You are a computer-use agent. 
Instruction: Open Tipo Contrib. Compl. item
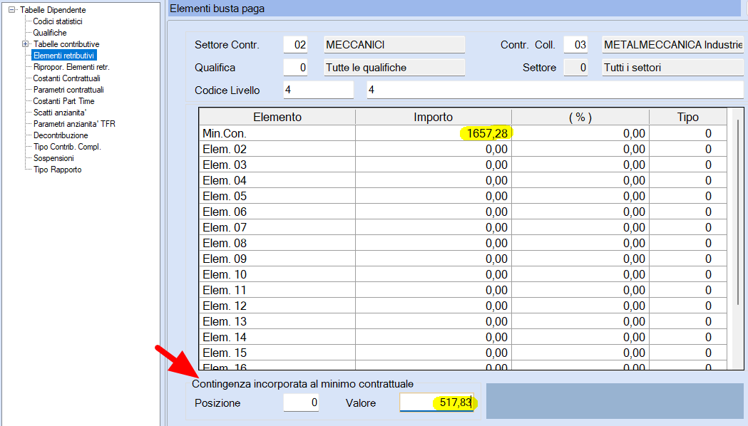[67, 147]
